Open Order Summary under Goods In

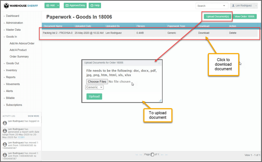tap(19, 56)
